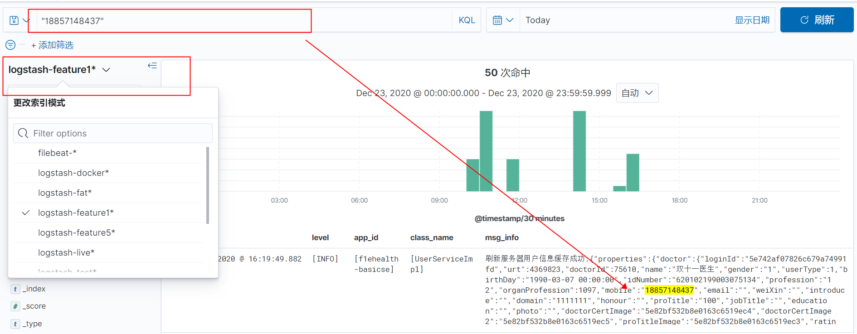Screen dimensions: 857x334
Task: Click the msg_info column header
Action: (502, 237)
